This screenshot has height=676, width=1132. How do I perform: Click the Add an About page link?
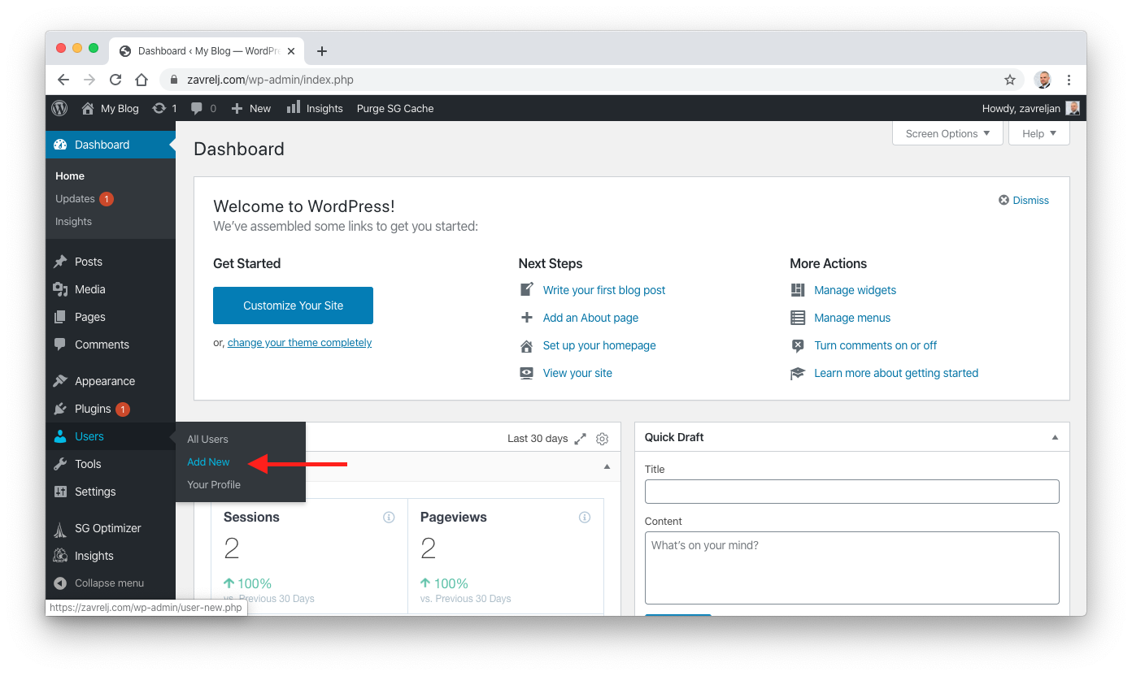click(590, 318)
